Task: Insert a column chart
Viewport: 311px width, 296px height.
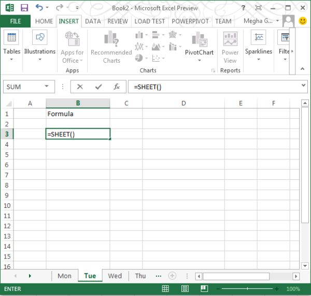Action: 139,35
